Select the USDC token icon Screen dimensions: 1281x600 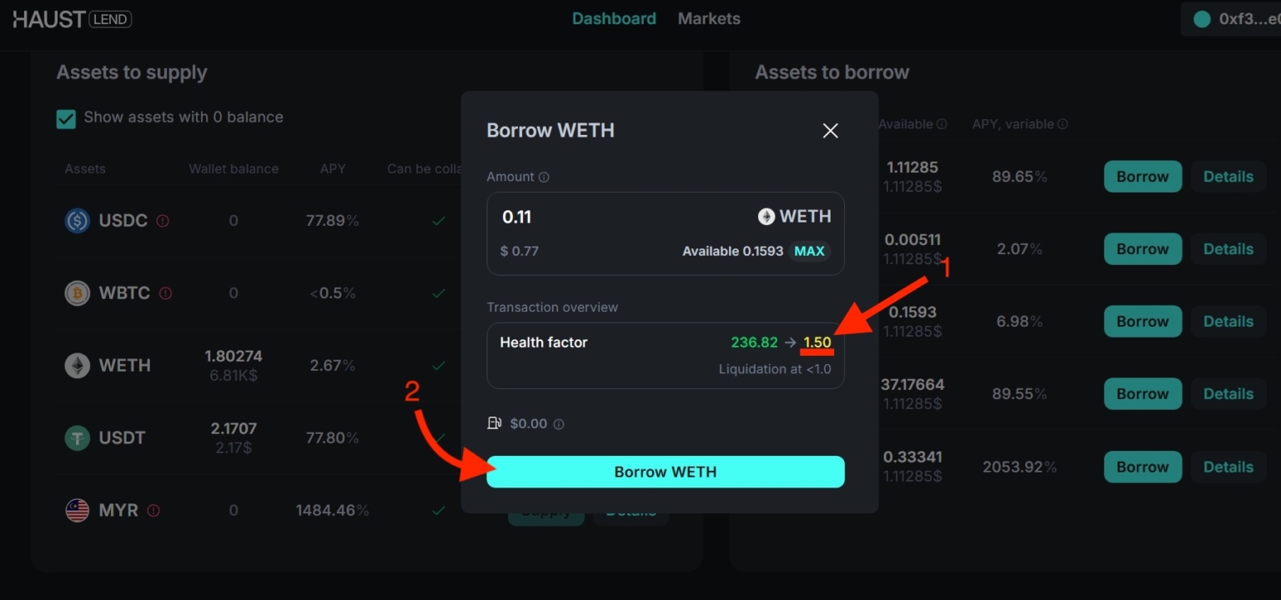(77, 220)
